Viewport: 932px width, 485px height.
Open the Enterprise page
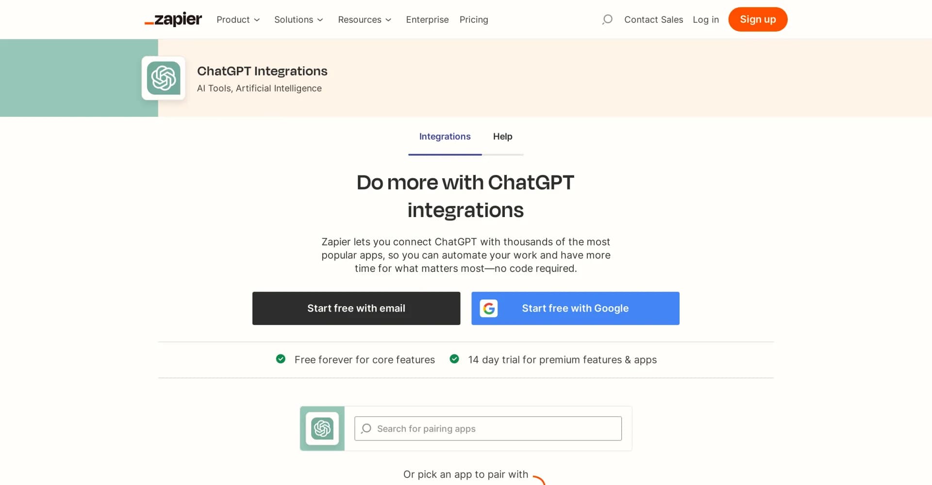pos(427,19)
